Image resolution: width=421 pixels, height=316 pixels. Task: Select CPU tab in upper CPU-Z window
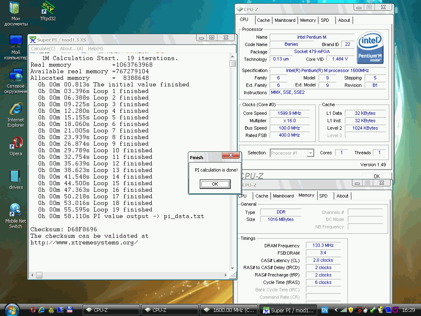pyautogui.click(x=244, y=20)
